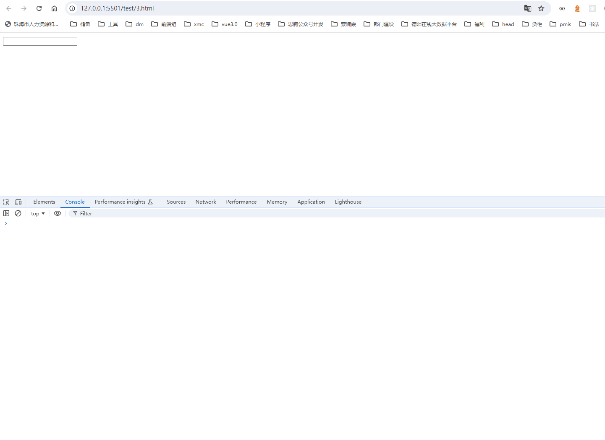
Task: Toggle the console activity sidebar
Action: (x=6, y=213)
